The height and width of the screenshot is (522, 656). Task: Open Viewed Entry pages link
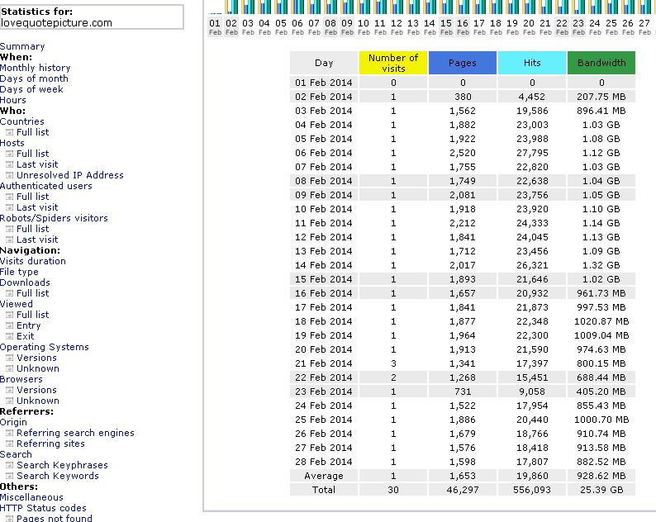29,325
